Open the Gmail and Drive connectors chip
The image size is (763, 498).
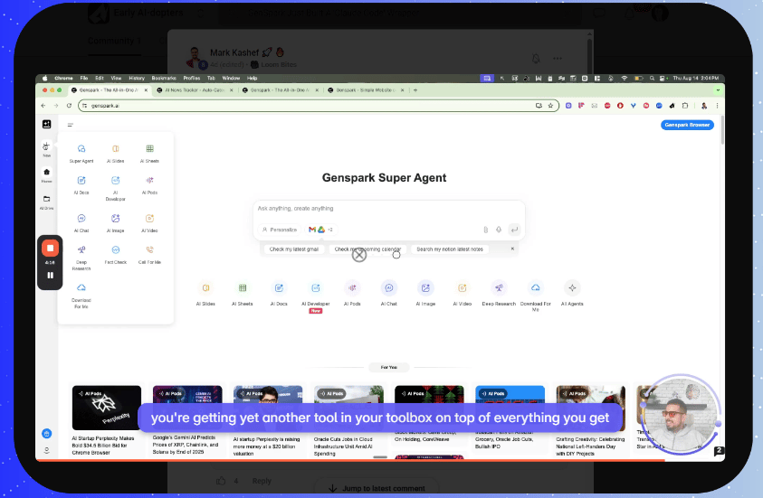320,230
